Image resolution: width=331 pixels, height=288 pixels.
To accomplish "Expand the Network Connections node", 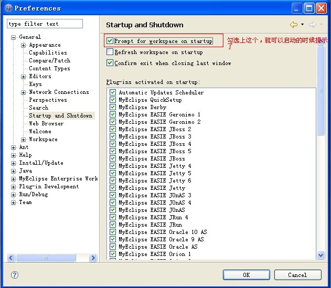I will click(24, 92).
